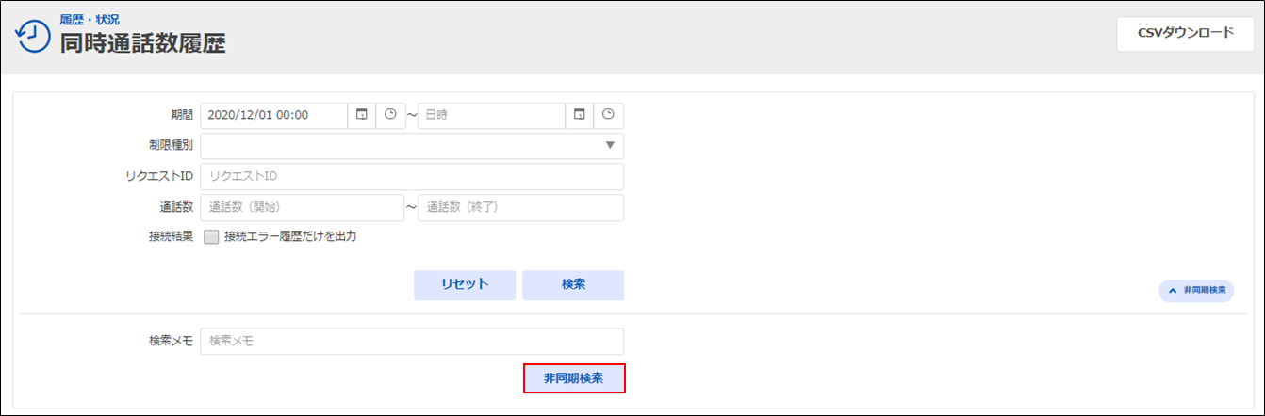Image resolution: width=1265 pixels, height=416 pixels.
Task: Select the 通話数（終了） input box
Action: tap(520, 207)
